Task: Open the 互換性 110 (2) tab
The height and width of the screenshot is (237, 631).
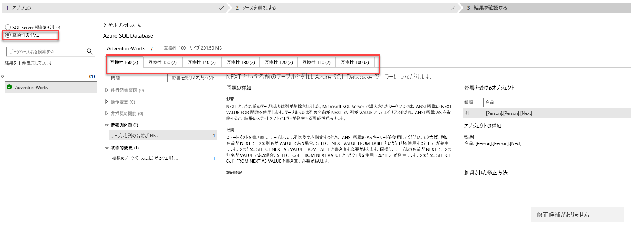Action: tap(316, 63)
